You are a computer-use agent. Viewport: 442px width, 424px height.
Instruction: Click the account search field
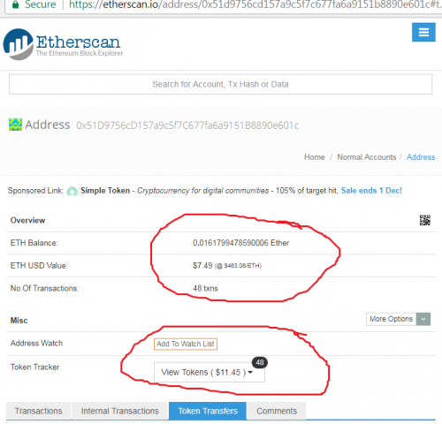(220, 84)
